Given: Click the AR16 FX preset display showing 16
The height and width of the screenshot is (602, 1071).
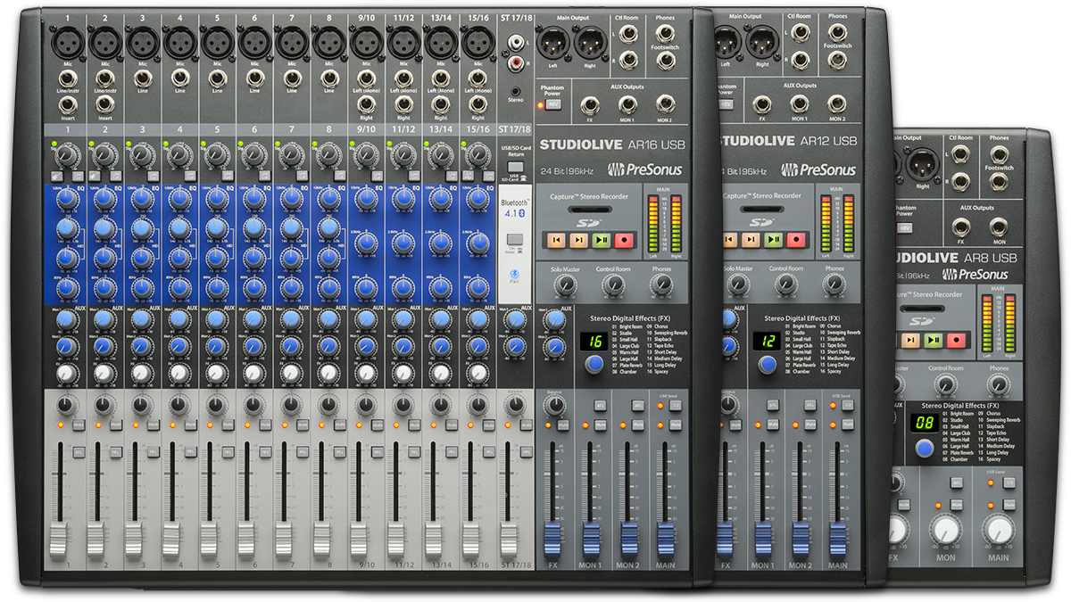Looking at the screenshot, I should (594, 342).
